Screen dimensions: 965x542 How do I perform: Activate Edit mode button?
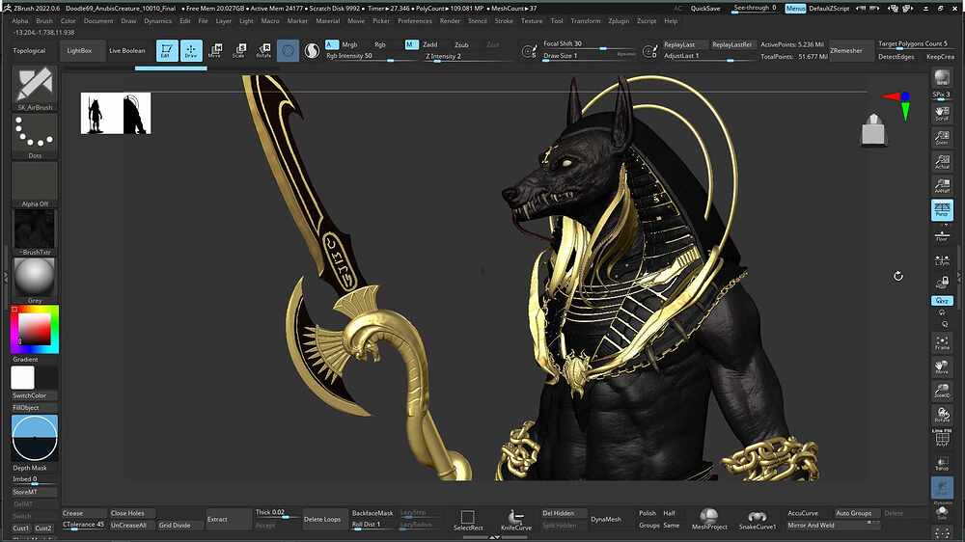[x=167, y=50]
